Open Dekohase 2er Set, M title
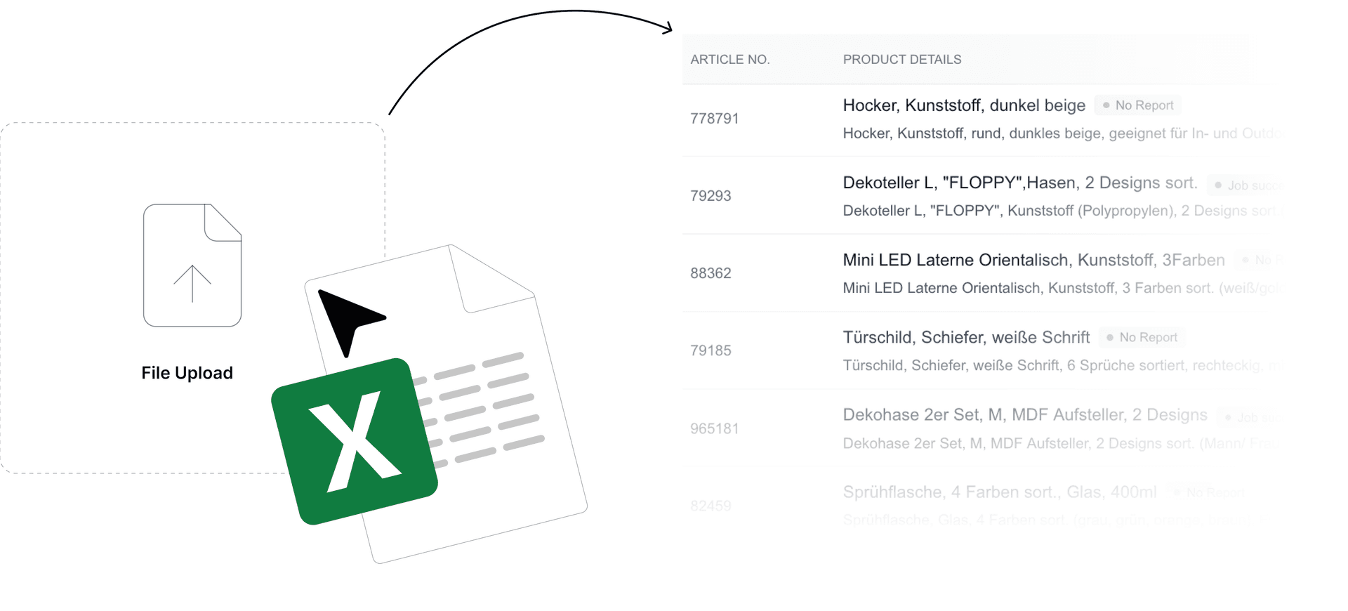 [1025, 415]
